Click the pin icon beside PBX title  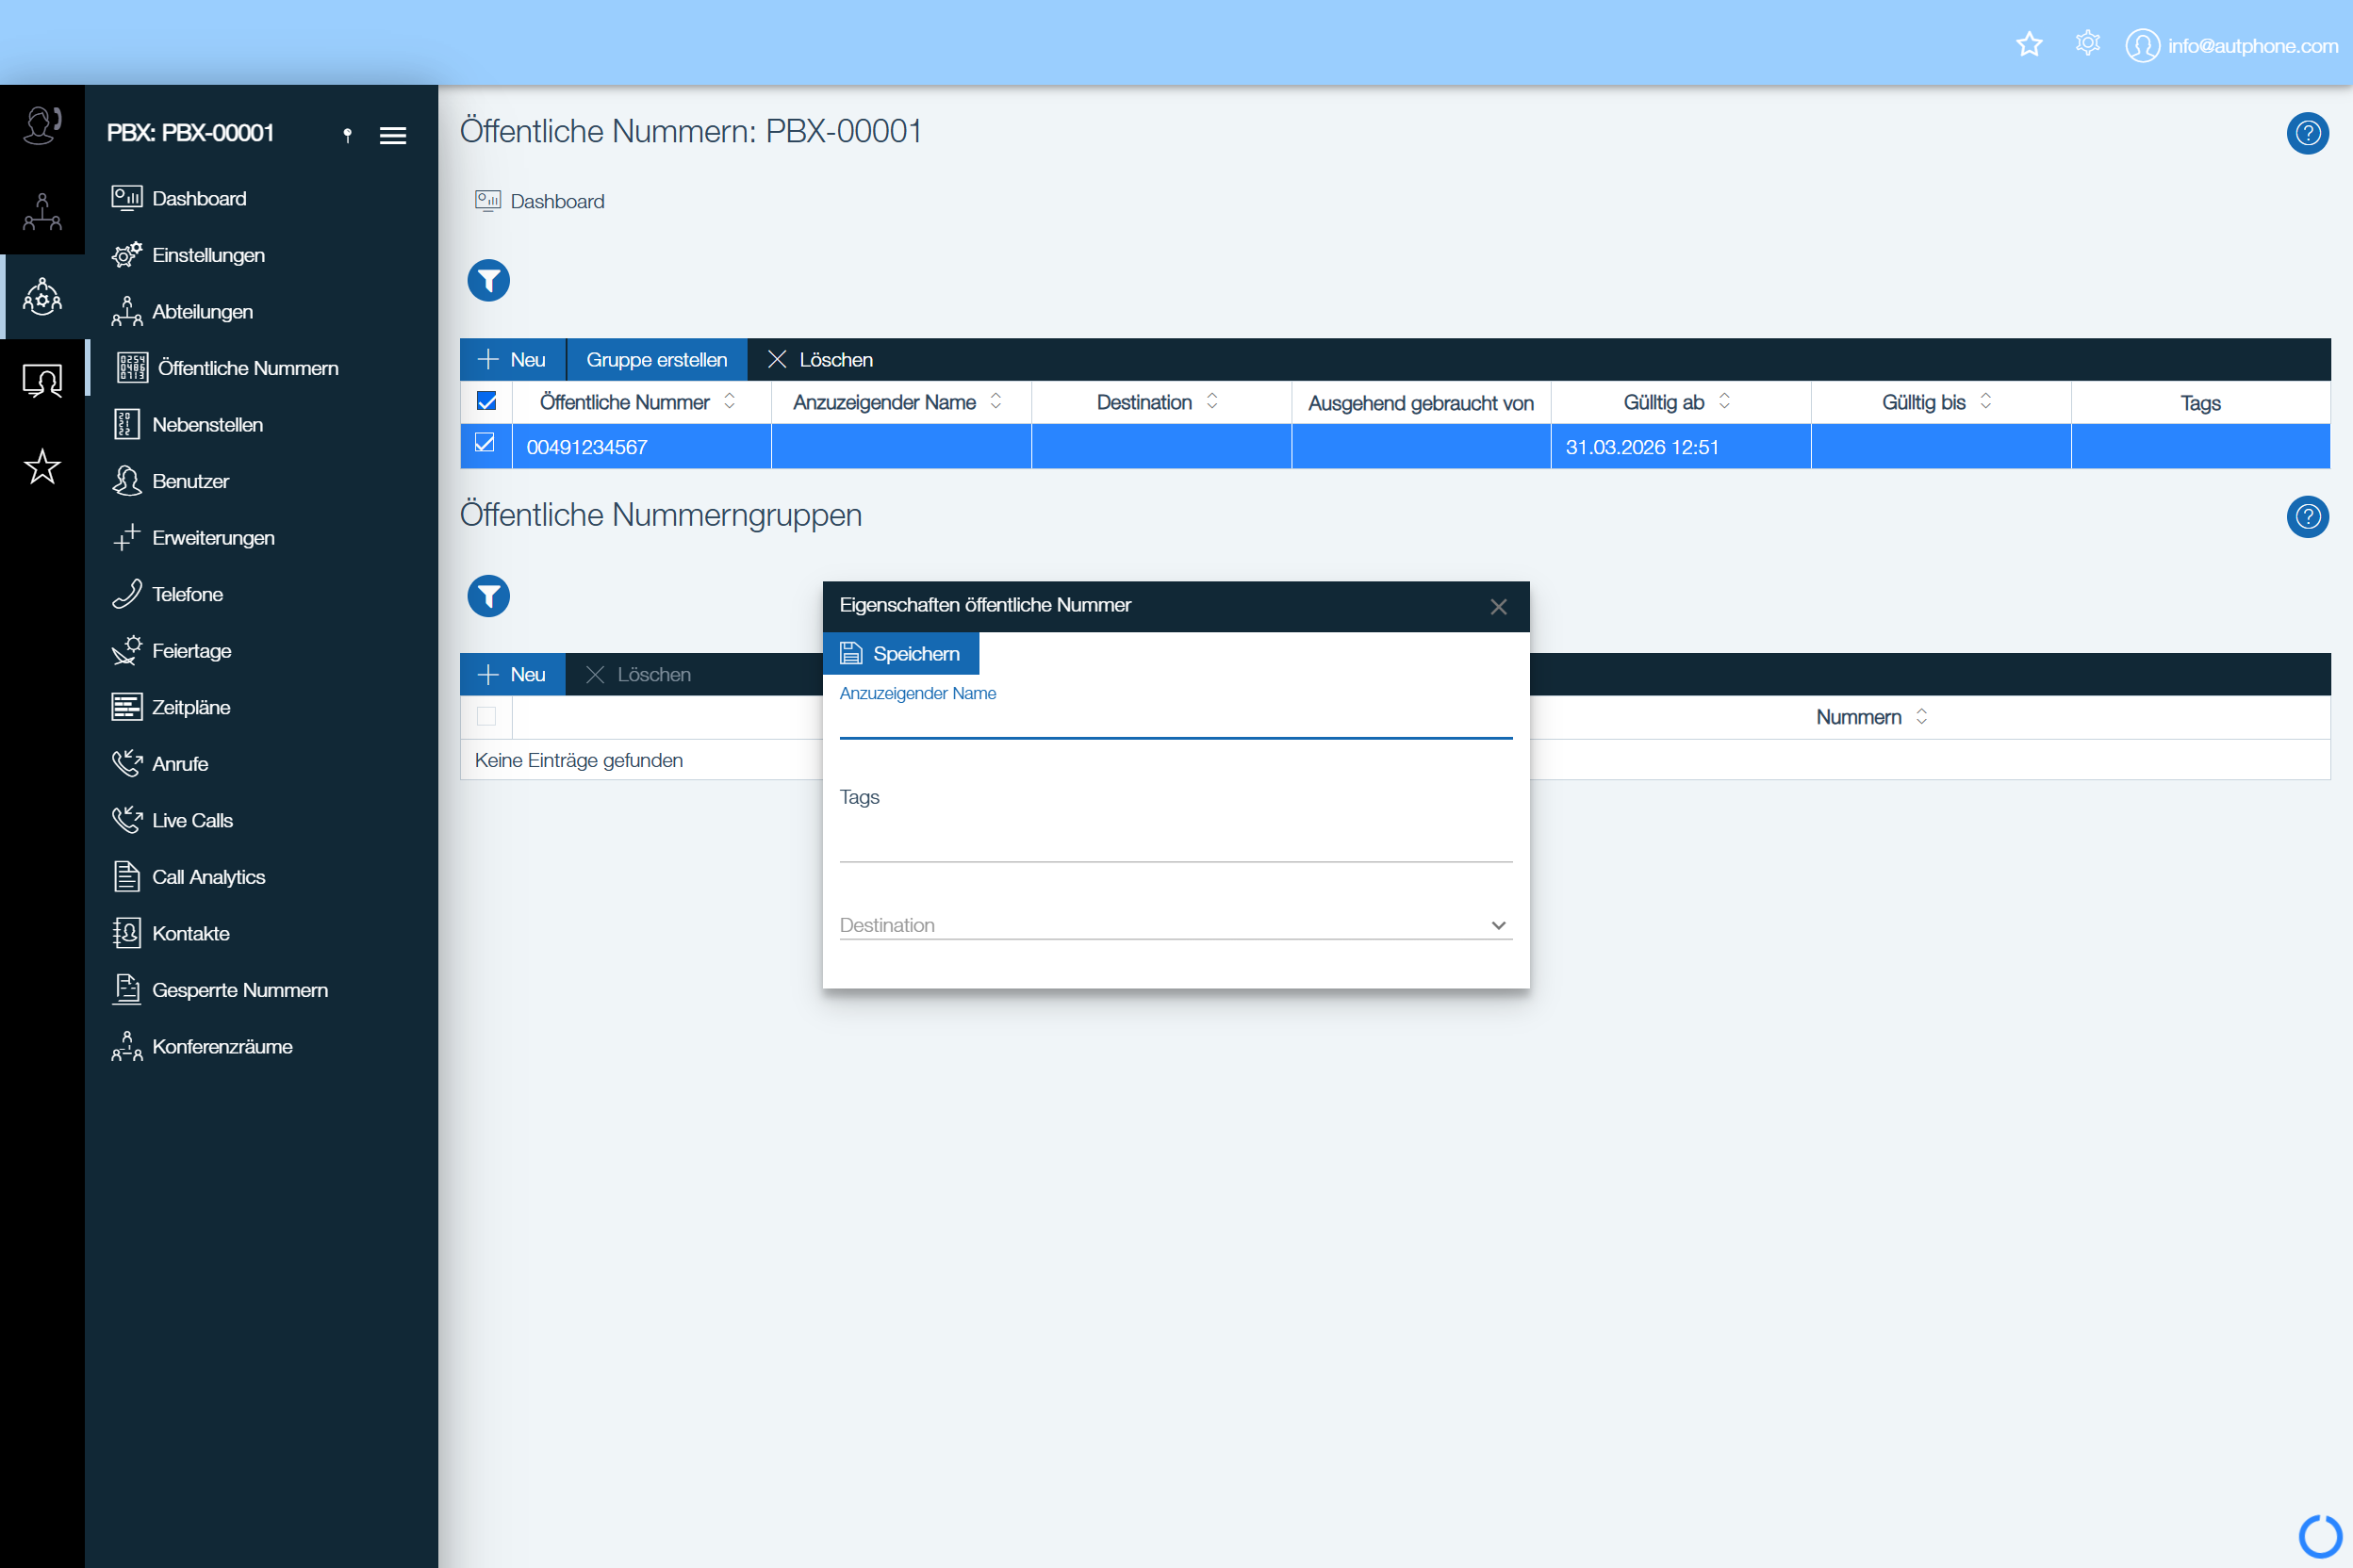[x=347, y=135]
